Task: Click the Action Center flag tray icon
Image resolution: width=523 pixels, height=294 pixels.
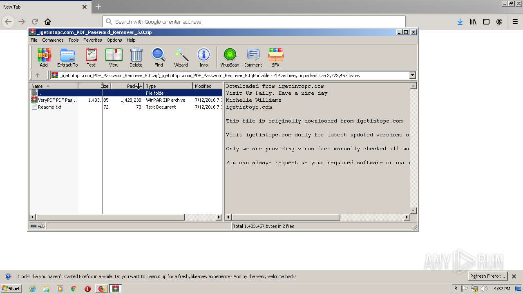Action: coord(465,289)
